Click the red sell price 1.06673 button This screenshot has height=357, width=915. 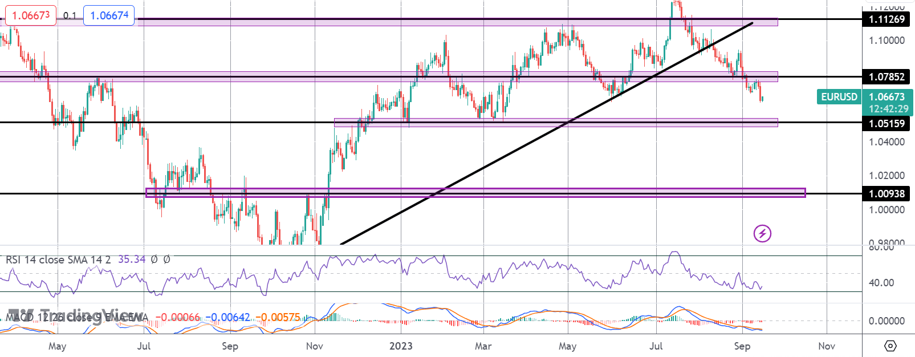(x=31, y=15)
